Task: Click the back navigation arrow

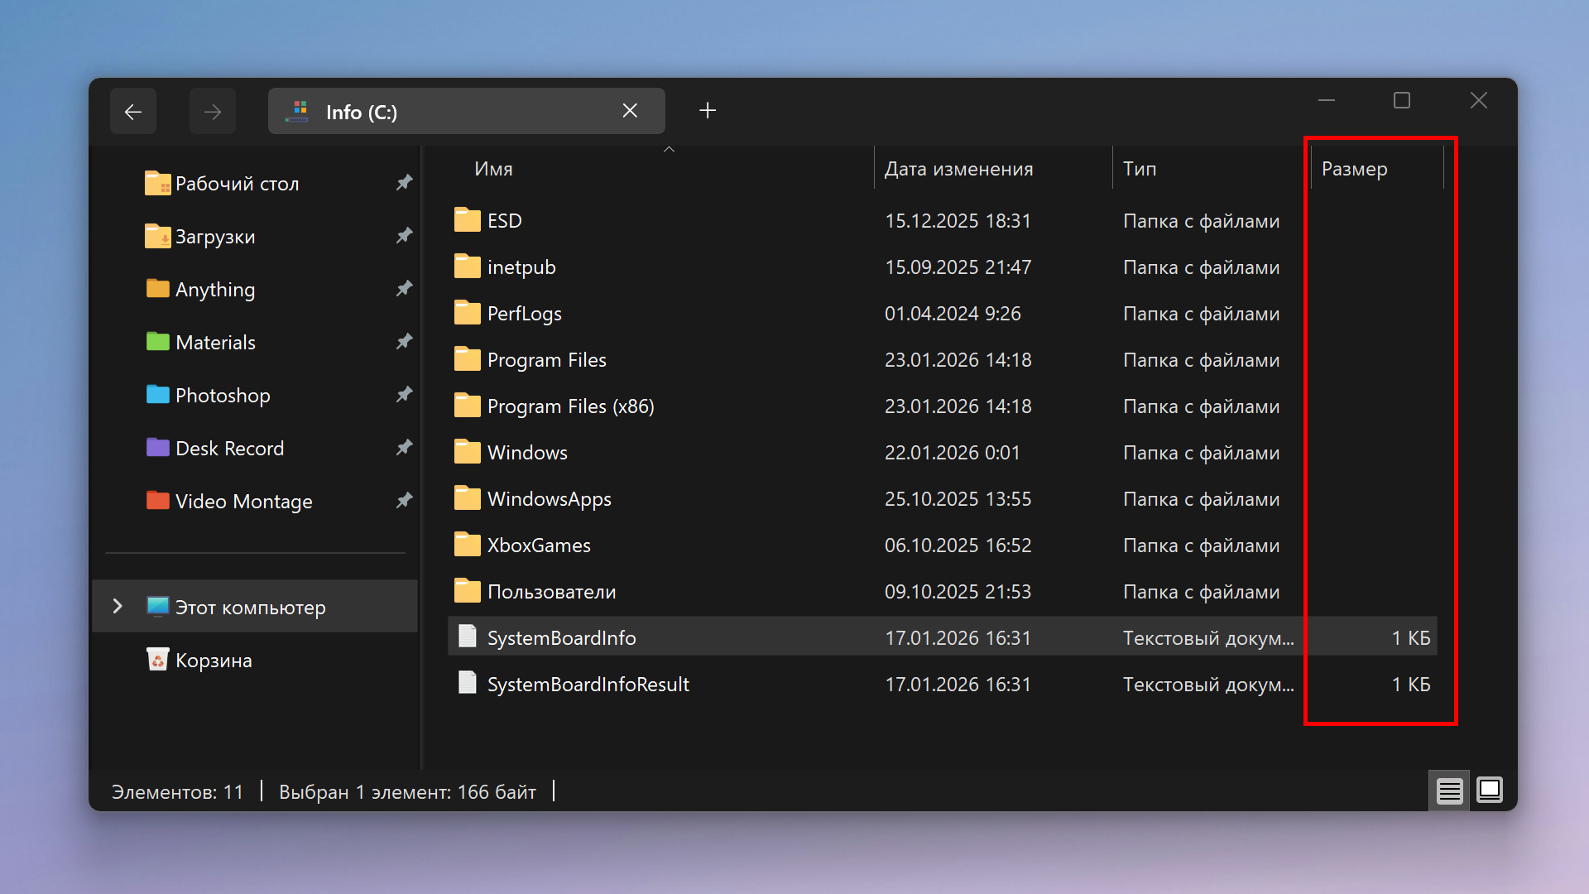Action: point(133,112)
